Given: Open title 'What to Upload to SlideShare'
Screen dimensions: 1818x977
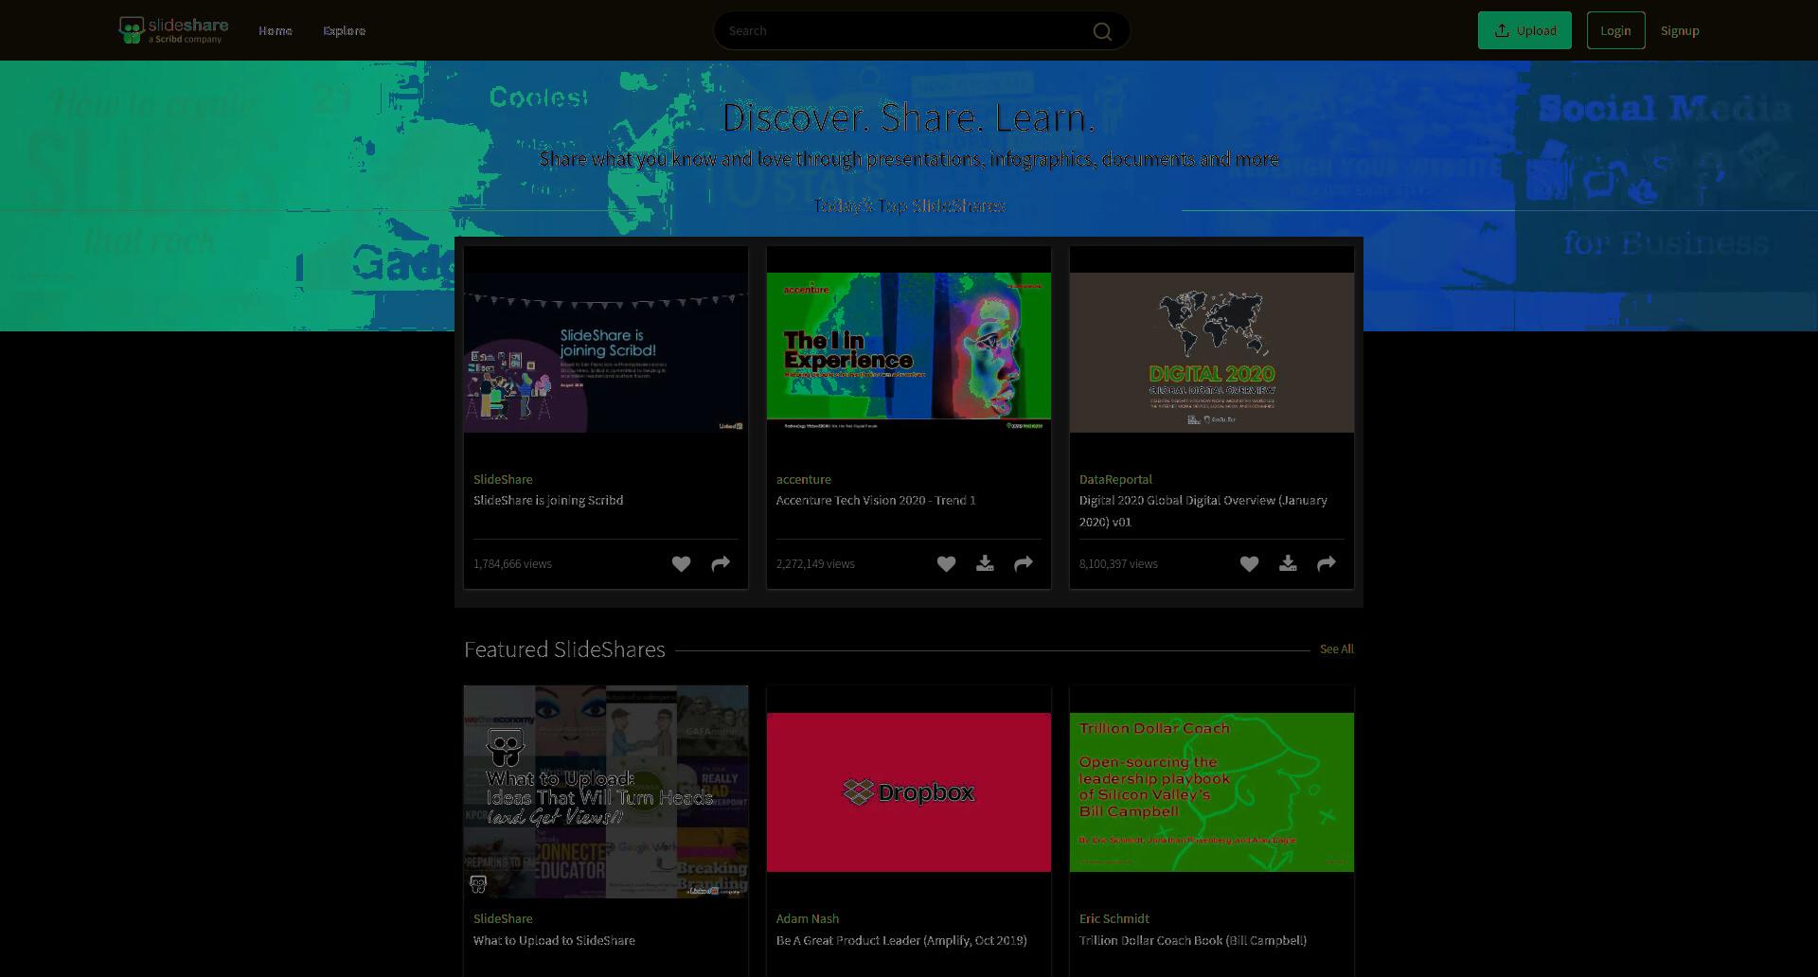Looking at the screenshot, I should (x=554, y=941).
